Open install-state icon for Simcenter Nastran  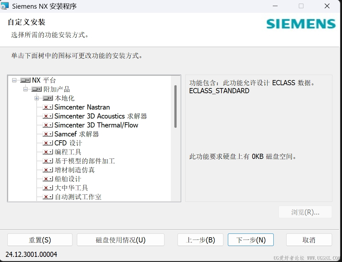click(47, 107)
